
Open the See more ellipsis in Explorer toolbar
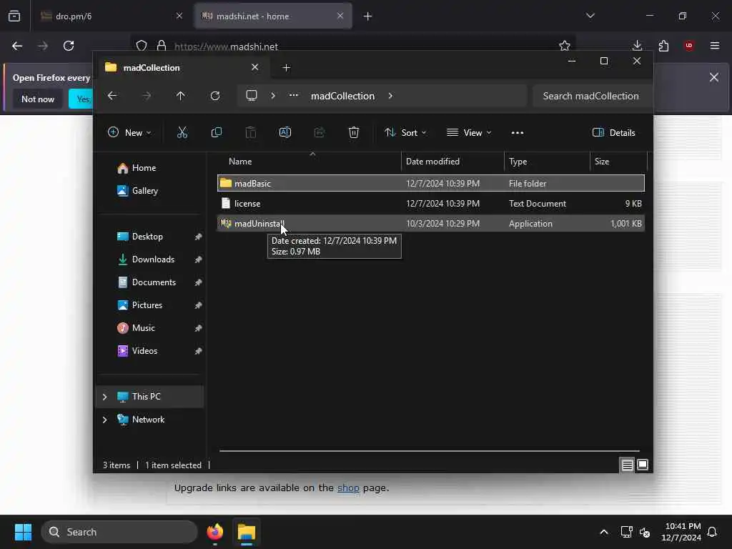click(x=518, y=132)
